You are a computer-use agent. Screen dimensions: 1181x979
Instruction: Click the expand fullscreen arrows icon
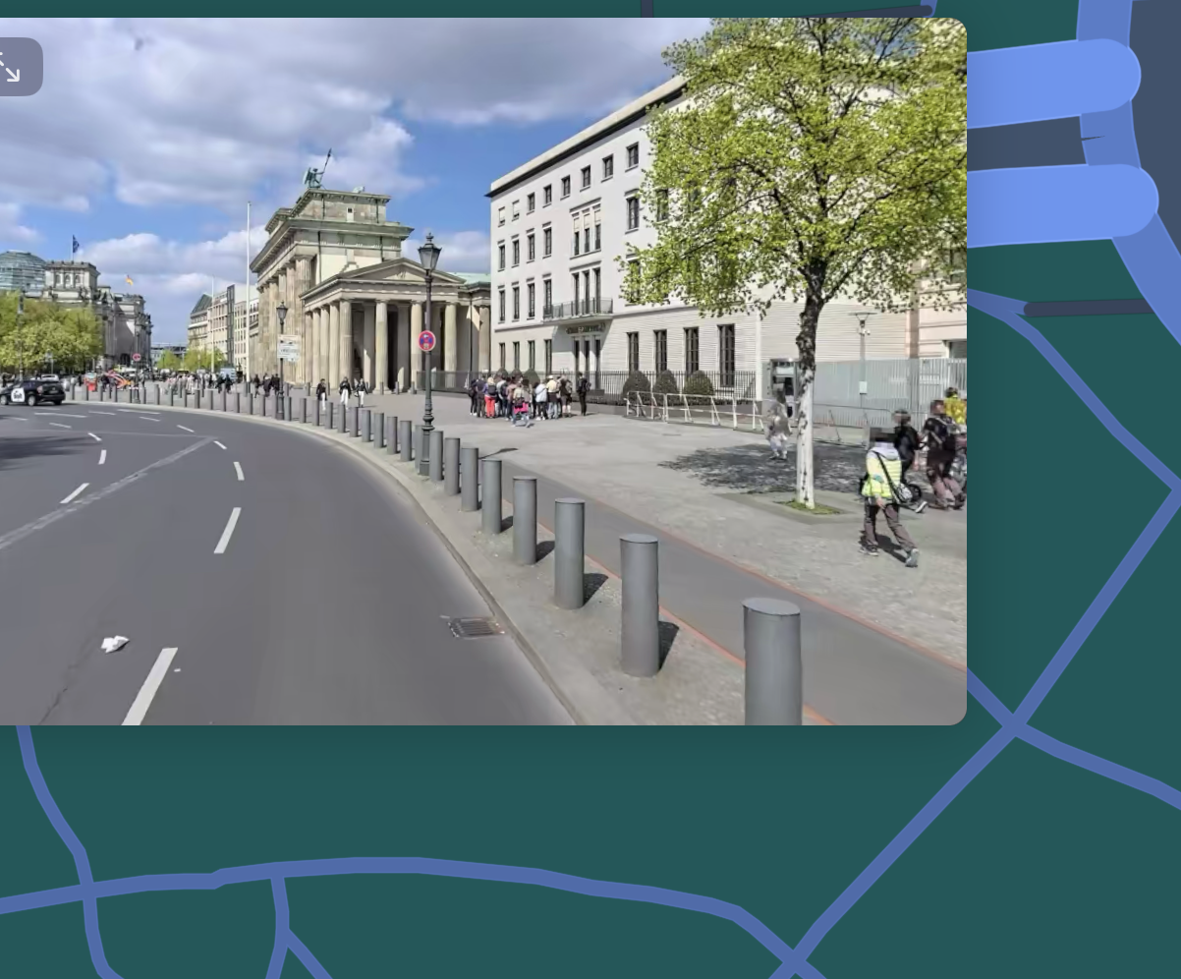10,67
